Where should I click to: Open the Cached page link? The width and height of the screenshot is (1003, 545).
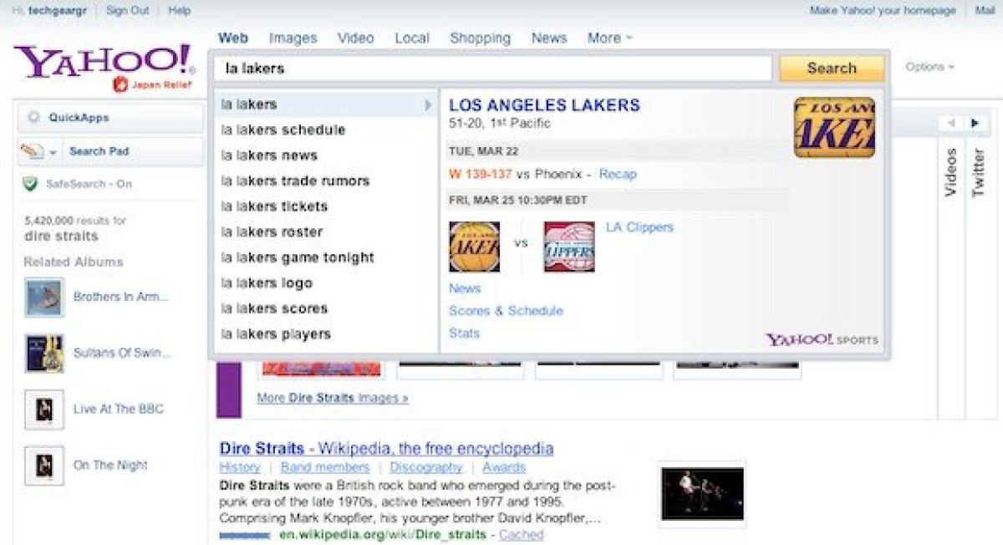click(521, 534)
